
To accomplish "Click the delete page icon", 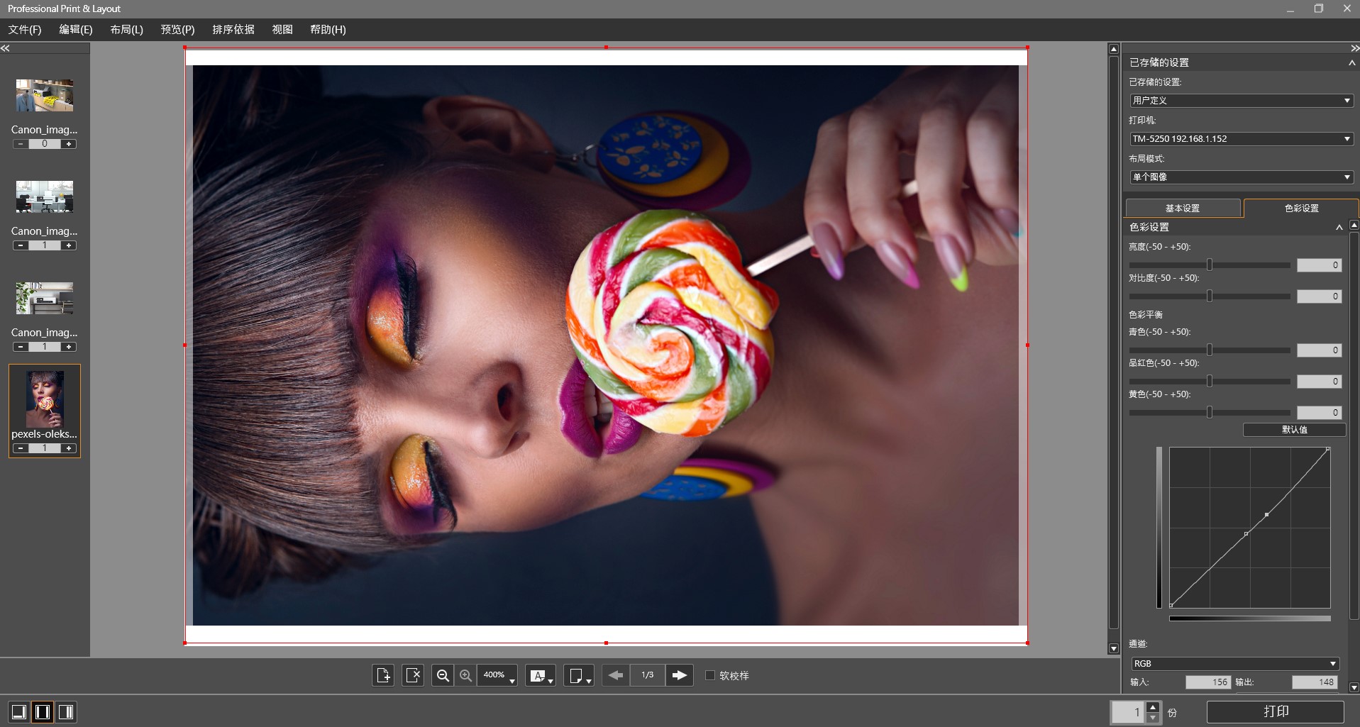I will click(x=413, y=675).
